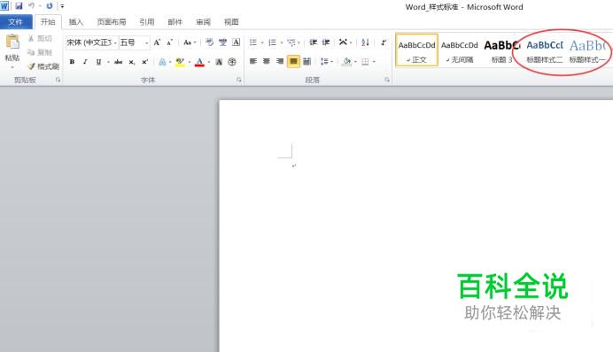Click the red font color button

(200, 62)
